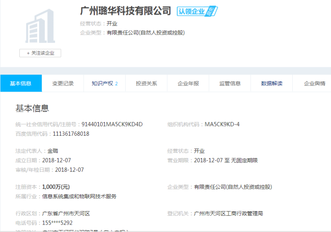Viewport: 331px width, 232px height.
Task: Click the credit code 91440101MA5CK9KD4D
Action: coord(112,124)
